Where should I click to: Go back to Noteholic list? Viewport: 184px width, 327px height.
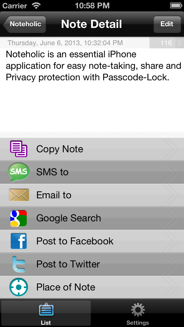point(25,24)
